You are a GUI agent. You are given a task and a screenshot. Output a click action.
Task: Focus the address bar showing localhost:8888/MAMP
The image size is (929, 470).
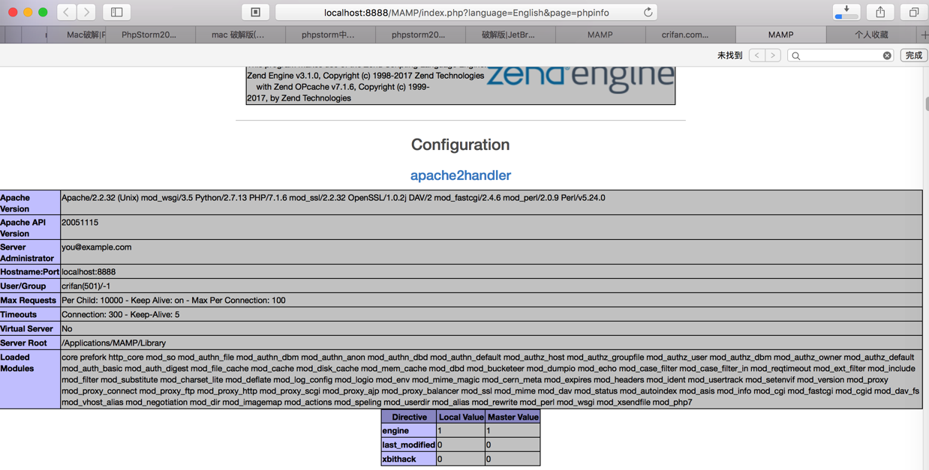[466, 12]
